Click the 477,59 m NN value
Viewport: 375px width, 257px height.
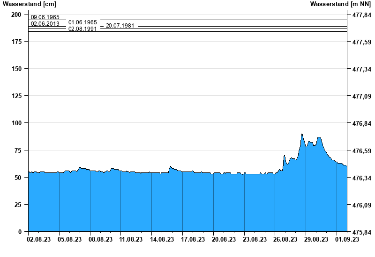362,42
